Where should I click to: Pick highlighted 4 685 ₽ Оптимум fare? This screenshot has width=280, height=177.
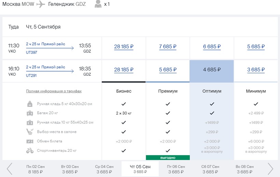212,70
